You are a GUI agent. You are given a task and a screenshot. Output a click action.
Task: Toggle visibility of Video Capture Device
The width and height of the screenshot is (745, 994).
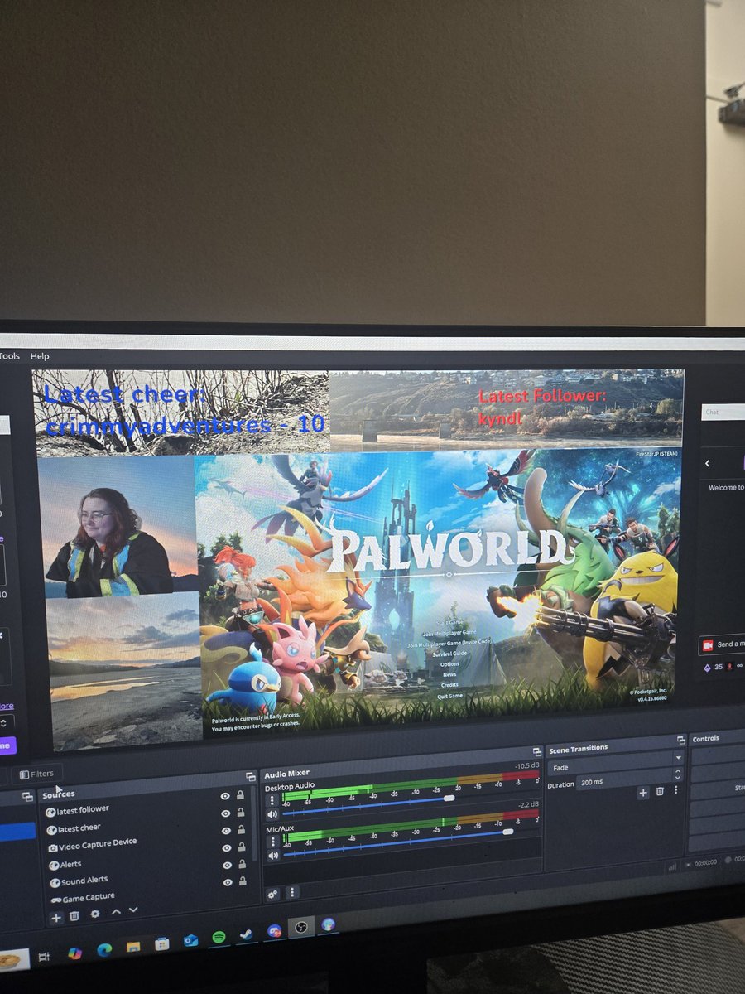(226, 831)
